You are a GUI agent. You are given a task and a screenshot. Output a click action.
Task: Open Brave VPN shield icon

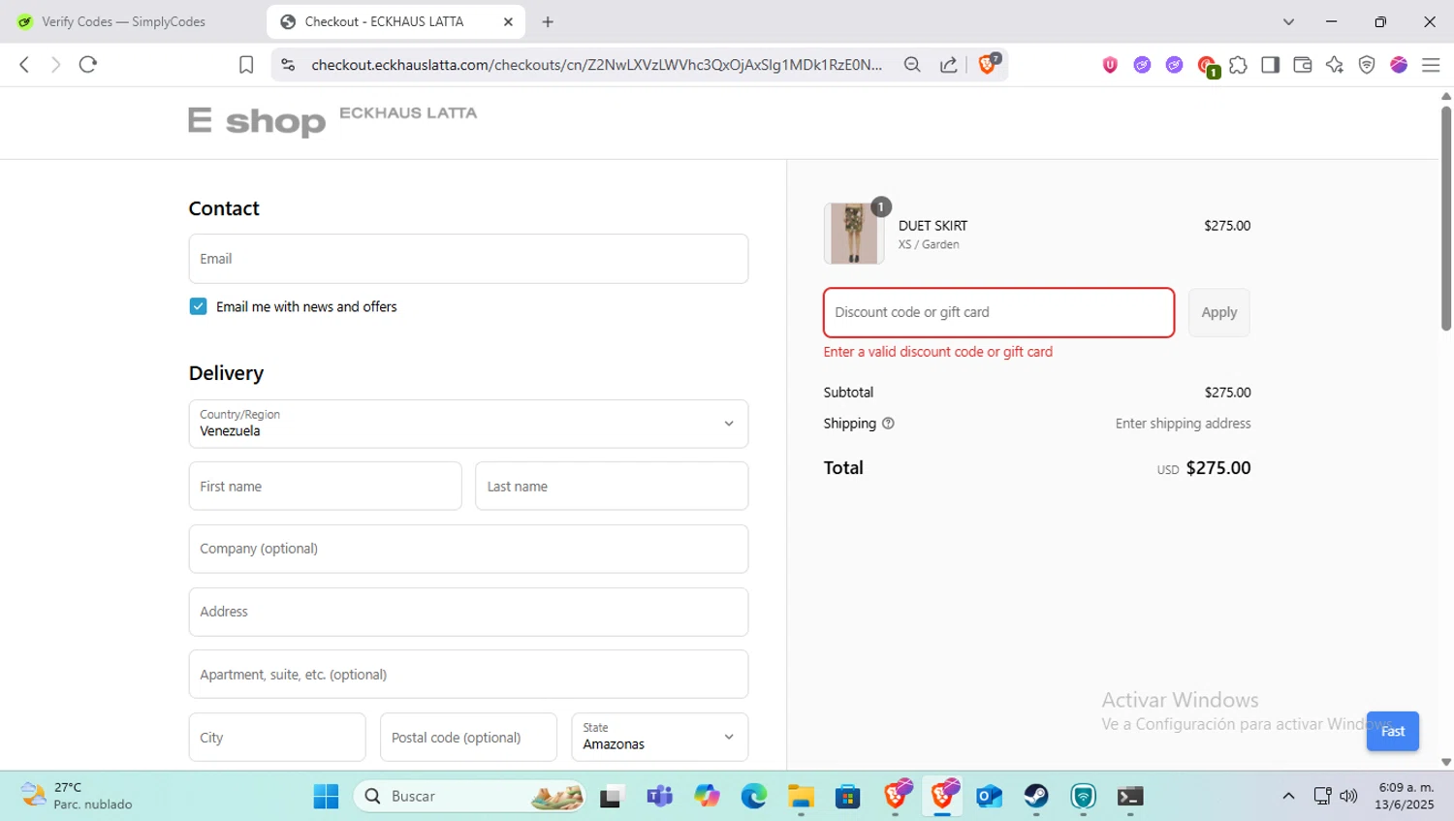(1367, 65)
